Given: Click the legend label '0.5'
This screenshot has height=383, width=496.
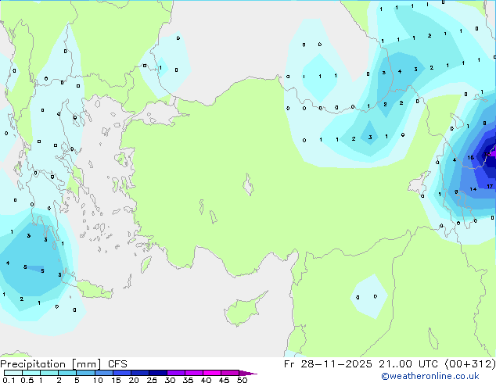Looking at the screenshot, I should click(27, 380).
